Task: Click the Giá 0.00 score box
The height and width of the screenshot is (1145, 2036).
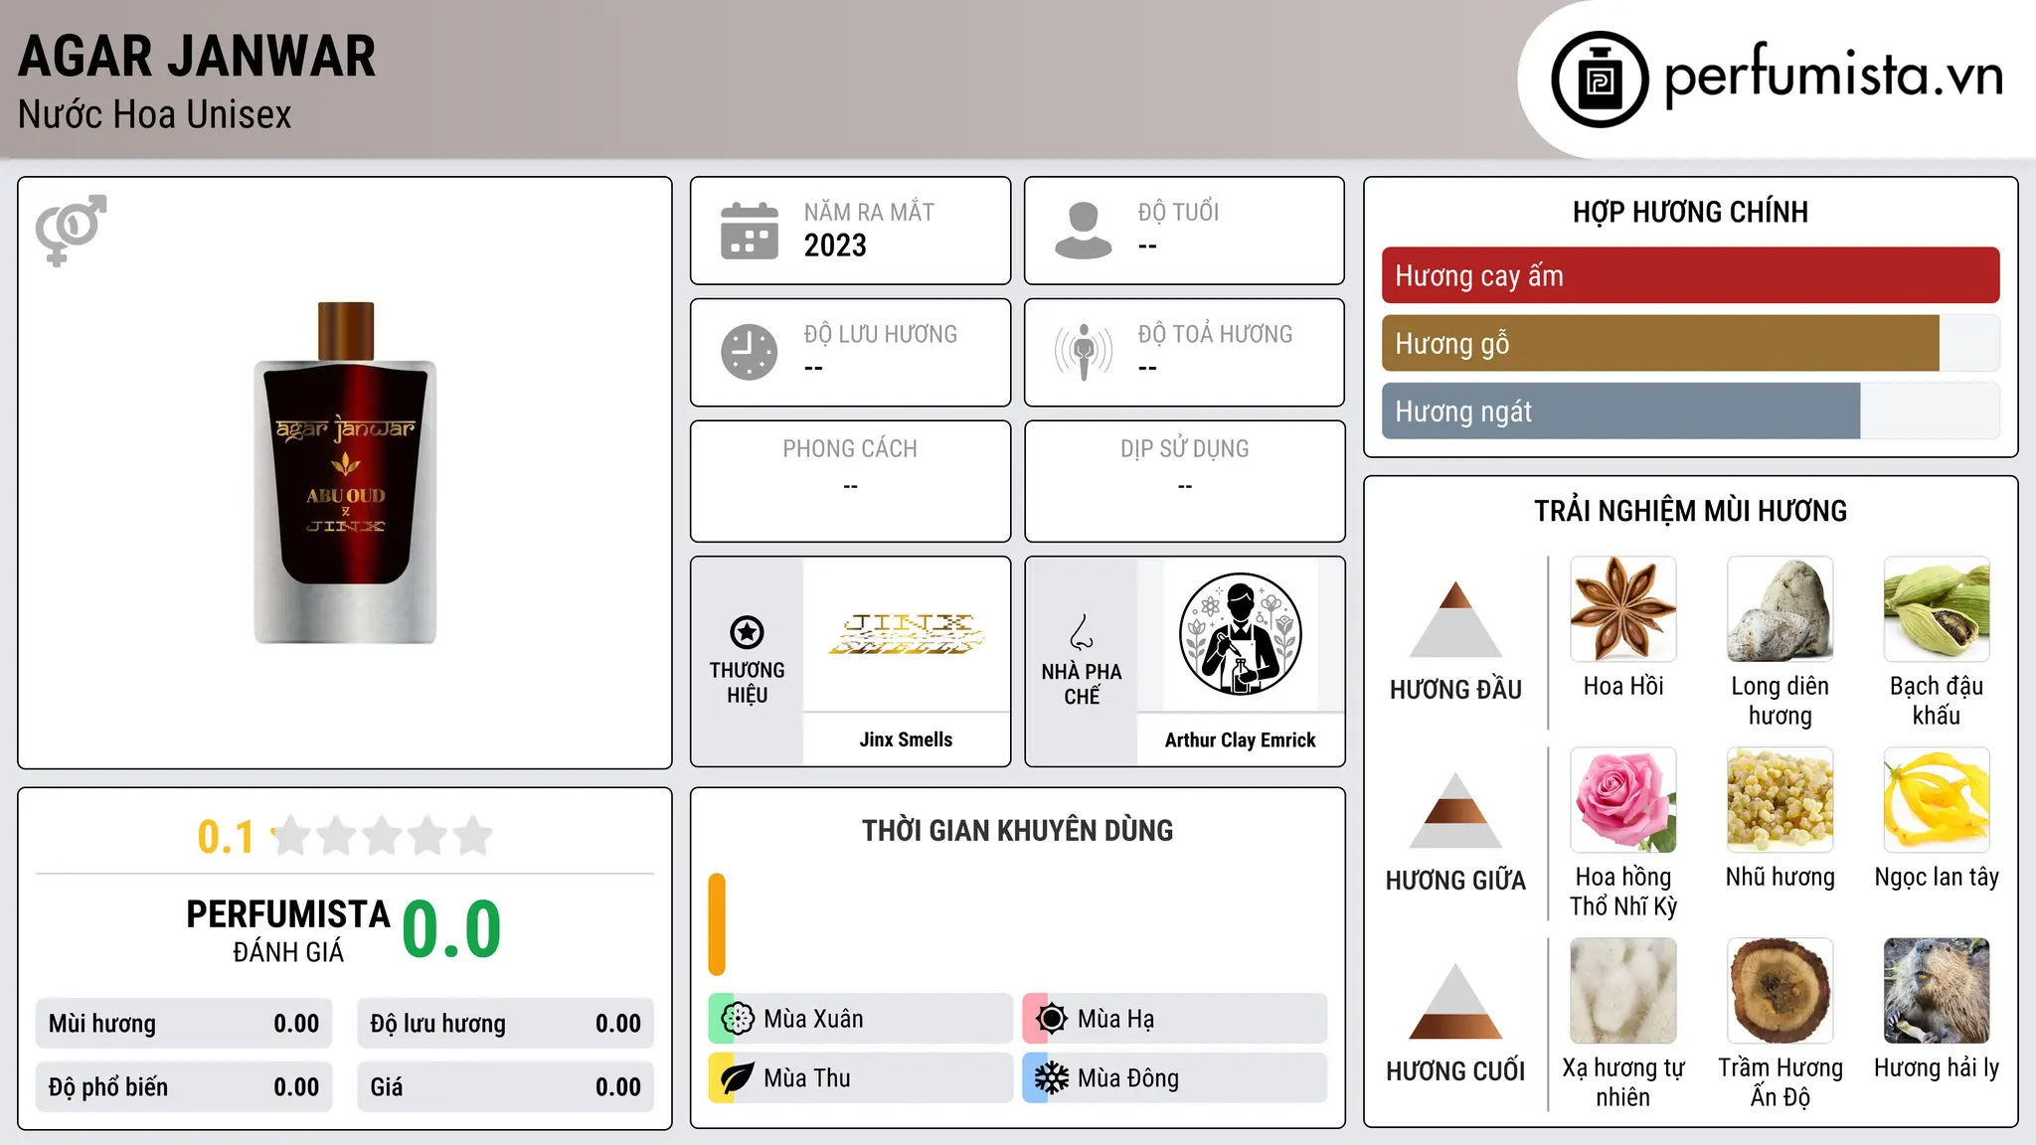Action: 505,1087
